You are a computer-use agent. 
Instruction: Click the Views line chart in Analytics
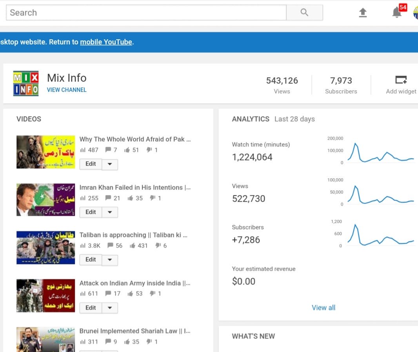pos(381,194)
